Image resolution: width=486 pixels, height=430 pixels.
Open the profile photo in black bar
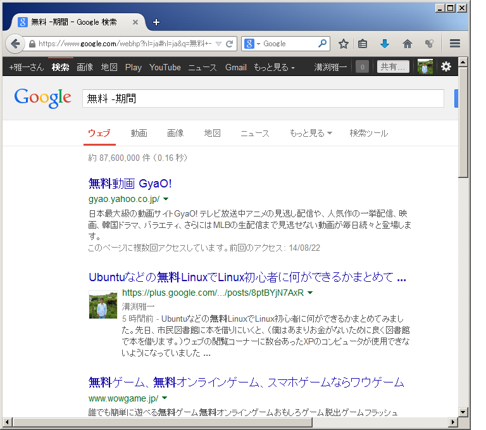click(425, 66)
